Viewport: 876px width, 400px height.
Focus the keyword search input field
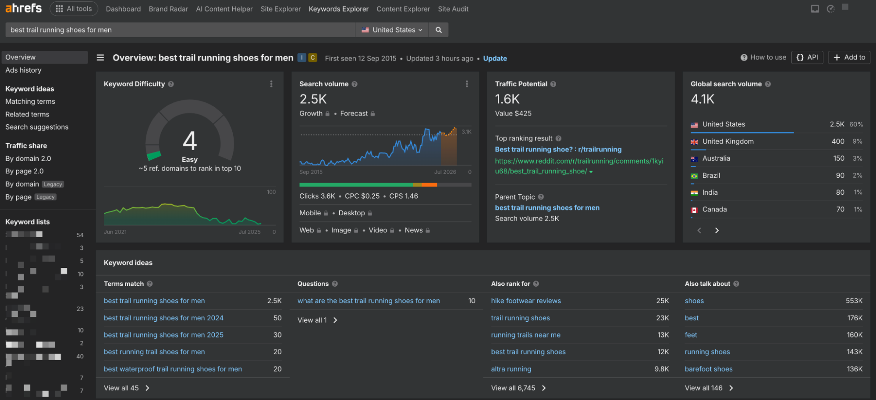click(x=180, y=30)
